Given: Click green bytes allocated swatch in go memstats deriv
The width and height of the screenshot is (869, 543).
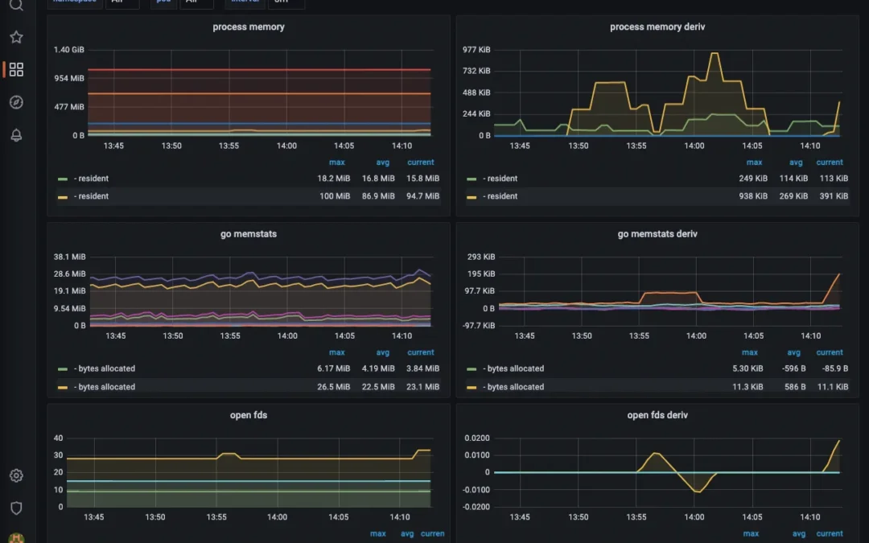Looking at the screenshot, I should click(x=472, y=369).
